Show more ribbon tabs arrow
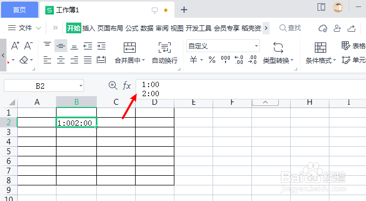This screenshot has width=366, height=201. pyautogui.click(x=266, y=28)
